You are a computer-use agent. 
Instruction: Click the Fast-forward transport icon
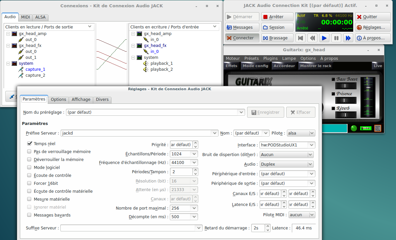click(348, 38)
